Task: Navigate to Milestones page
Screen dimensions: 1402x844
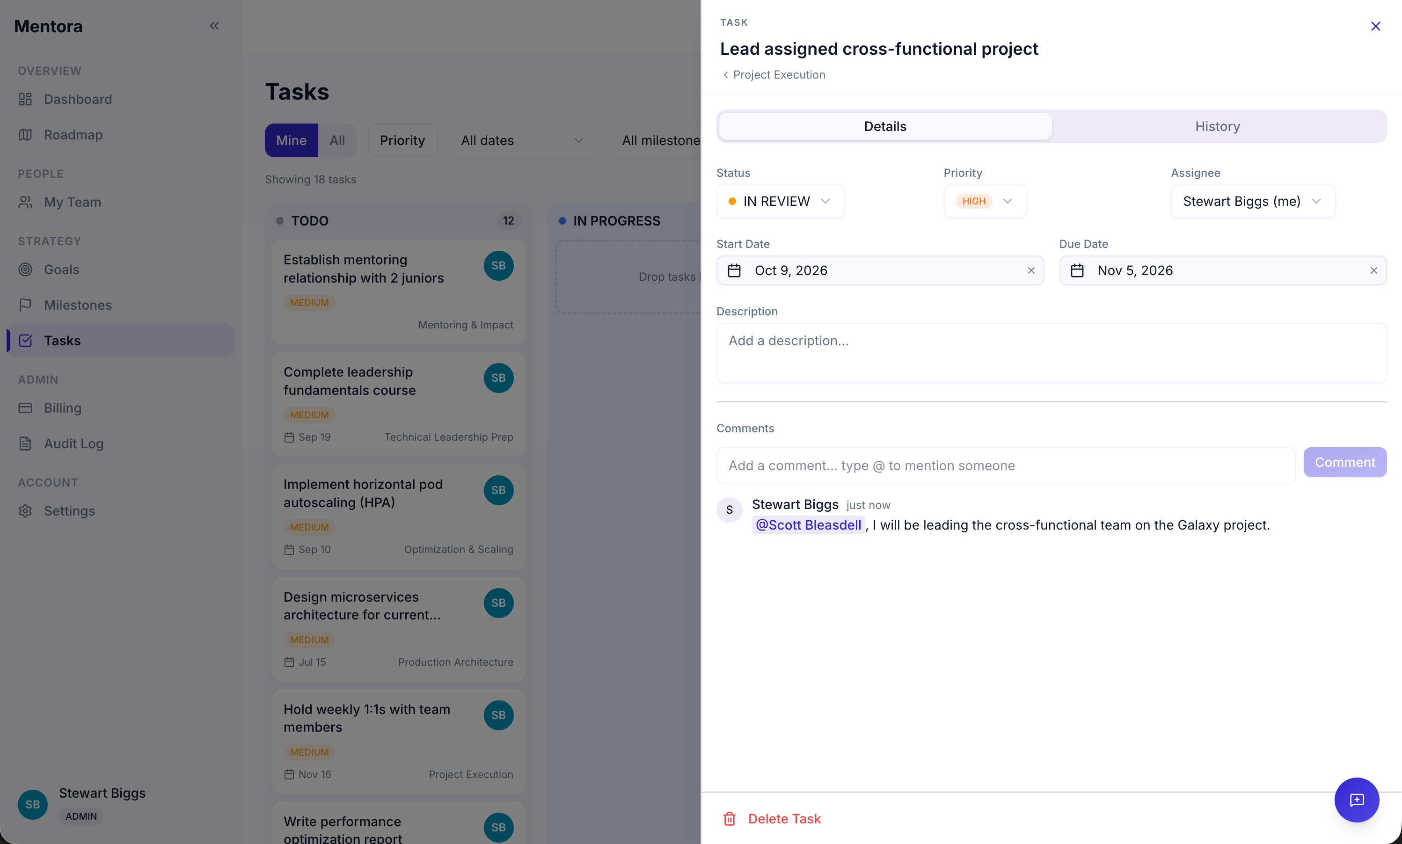Action: tap(121, 305)
